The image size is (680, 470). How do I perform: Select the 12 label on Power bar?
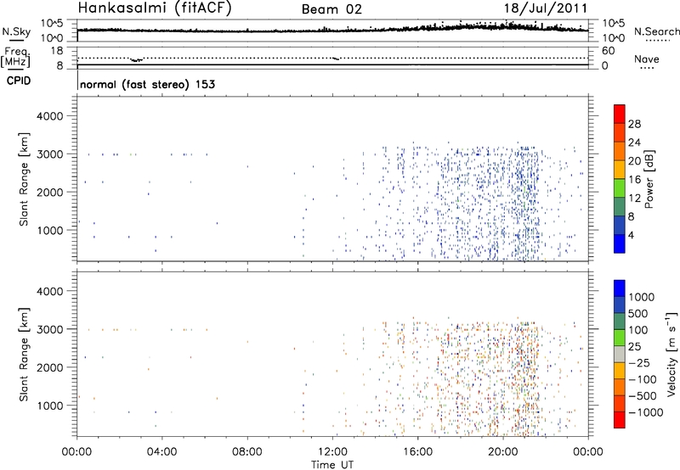coord(634,199)
